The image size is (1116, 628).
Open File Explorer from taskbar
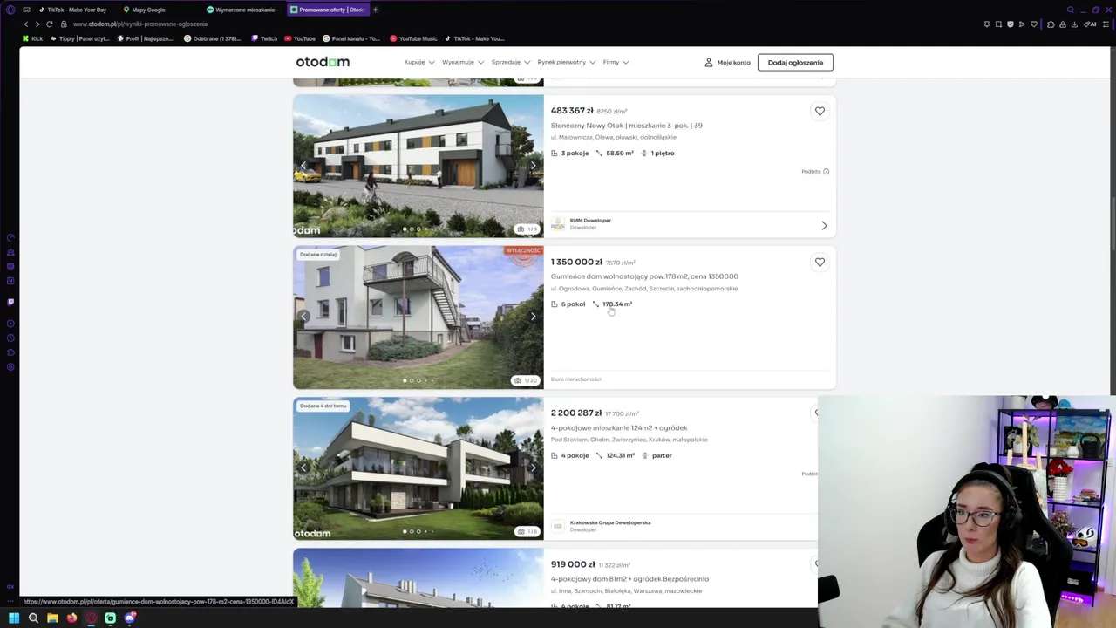pos(52,618)
